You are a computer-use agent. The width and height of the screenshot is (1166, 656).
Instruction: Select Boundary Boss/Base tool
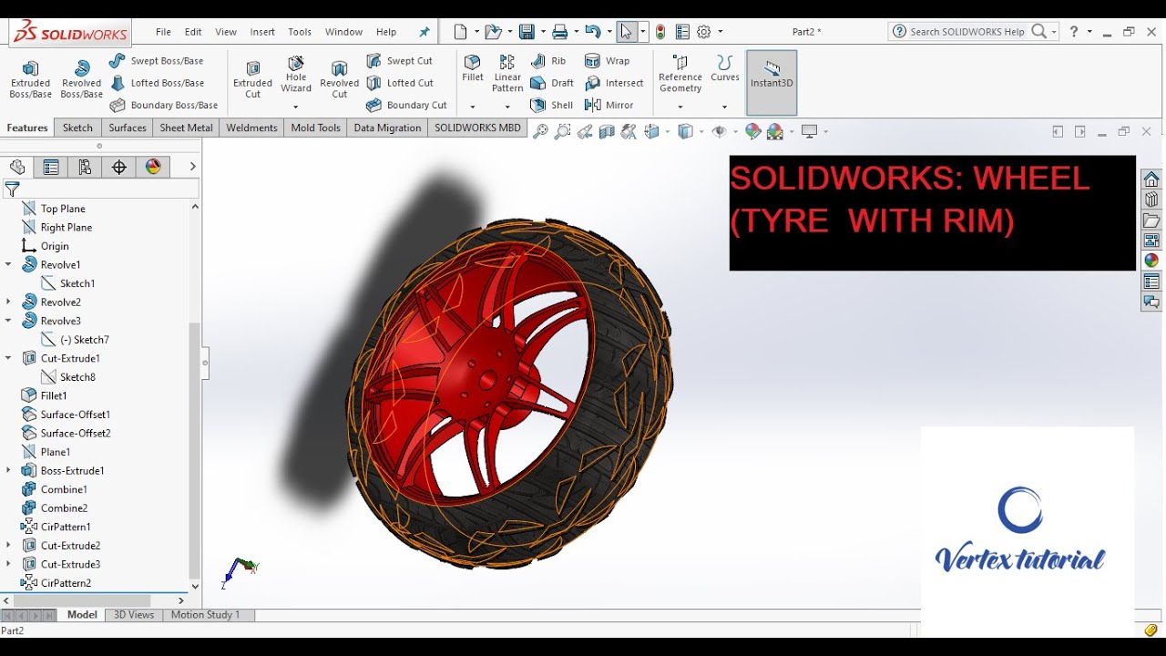pyautogui.click(x=164, y=105)
